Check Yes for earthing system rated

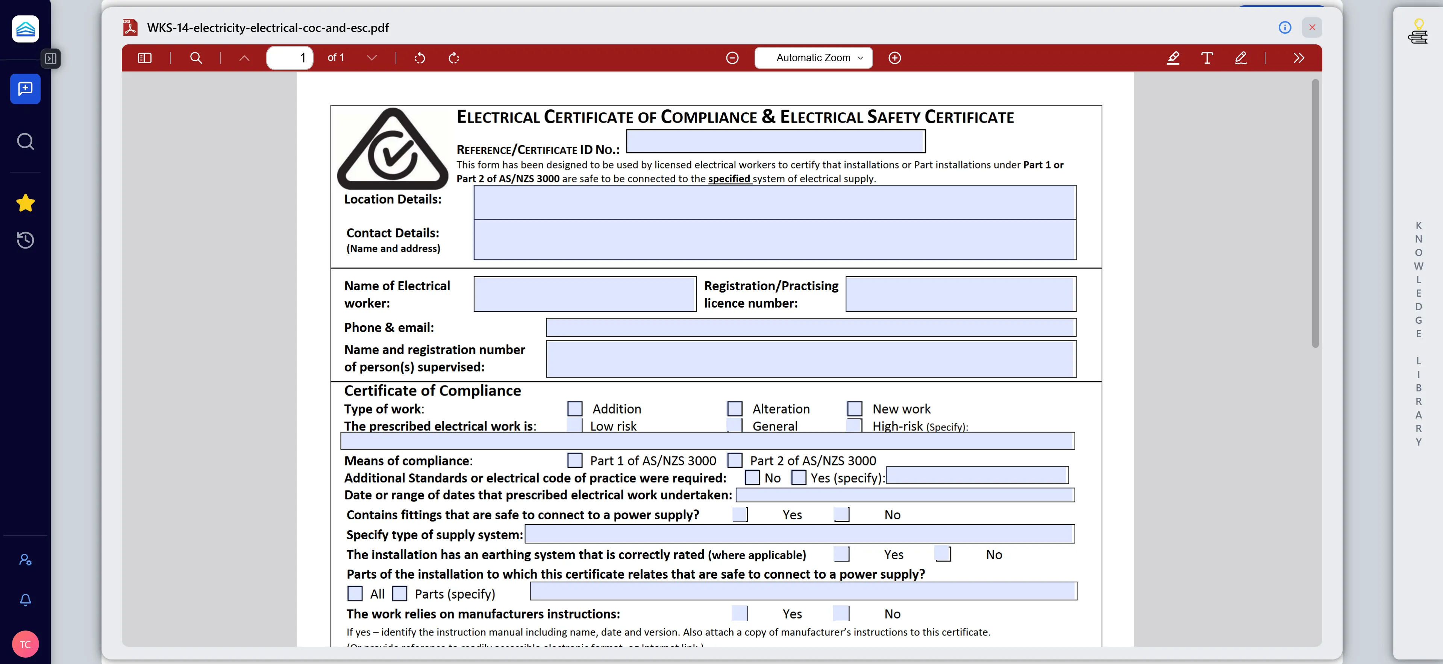click(x=841, y=553)
